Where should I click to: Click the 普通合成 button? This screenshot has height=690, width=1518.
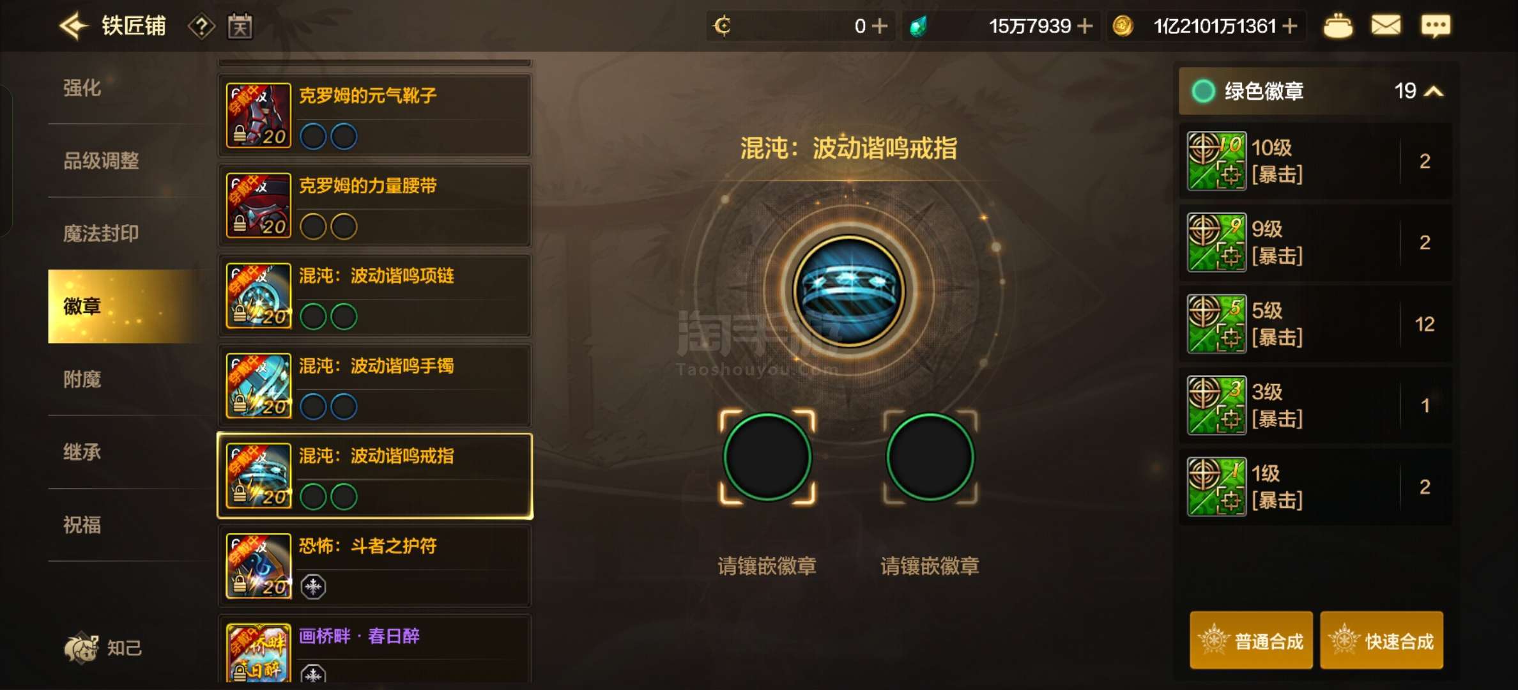pos(1251,641)
